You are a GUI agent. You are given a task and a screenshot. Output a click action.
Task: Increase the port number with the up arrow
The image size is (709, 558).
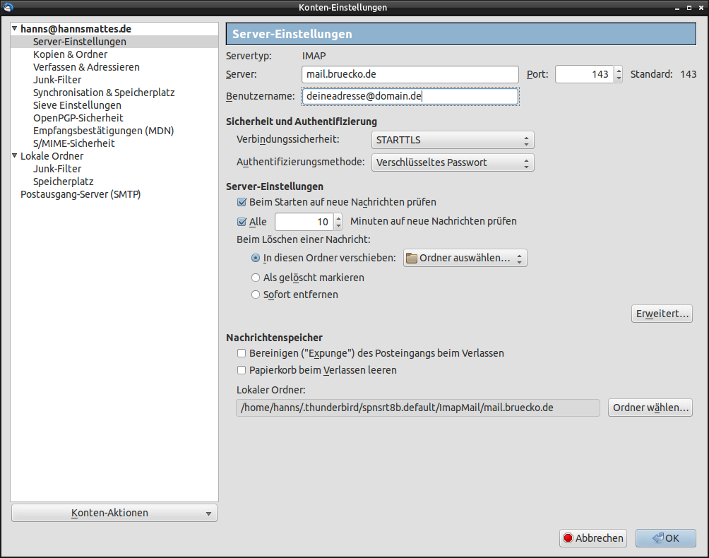(x=619, y=71)
